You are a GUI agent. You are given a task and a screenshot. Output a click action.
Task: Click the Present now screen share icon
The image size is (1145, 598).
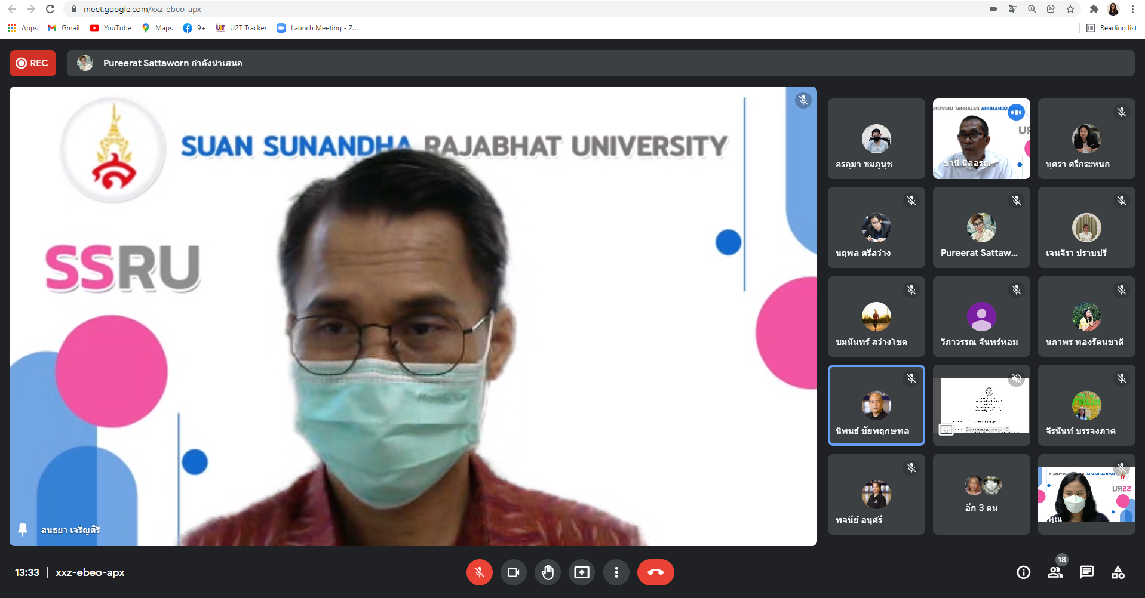click(582, 572)
